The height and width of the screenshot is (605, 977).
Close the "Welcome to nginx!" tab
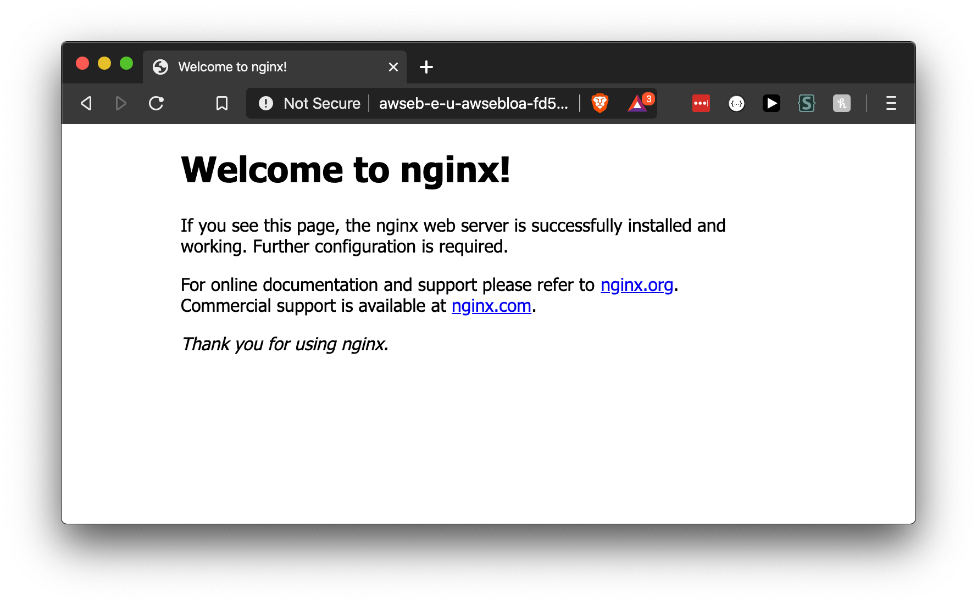pos(393,67)
